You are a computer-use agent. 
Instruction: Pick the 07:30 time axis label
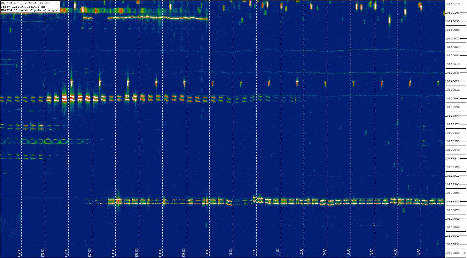[90, 253]
